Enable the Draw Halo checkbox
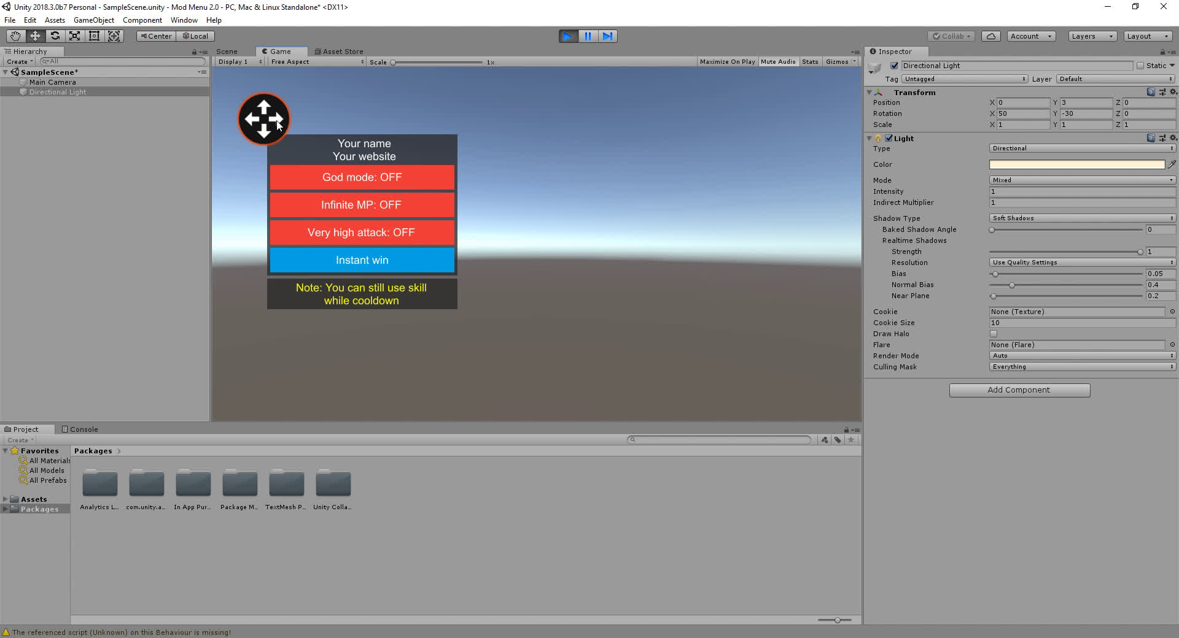 click(x=994, y=334)
